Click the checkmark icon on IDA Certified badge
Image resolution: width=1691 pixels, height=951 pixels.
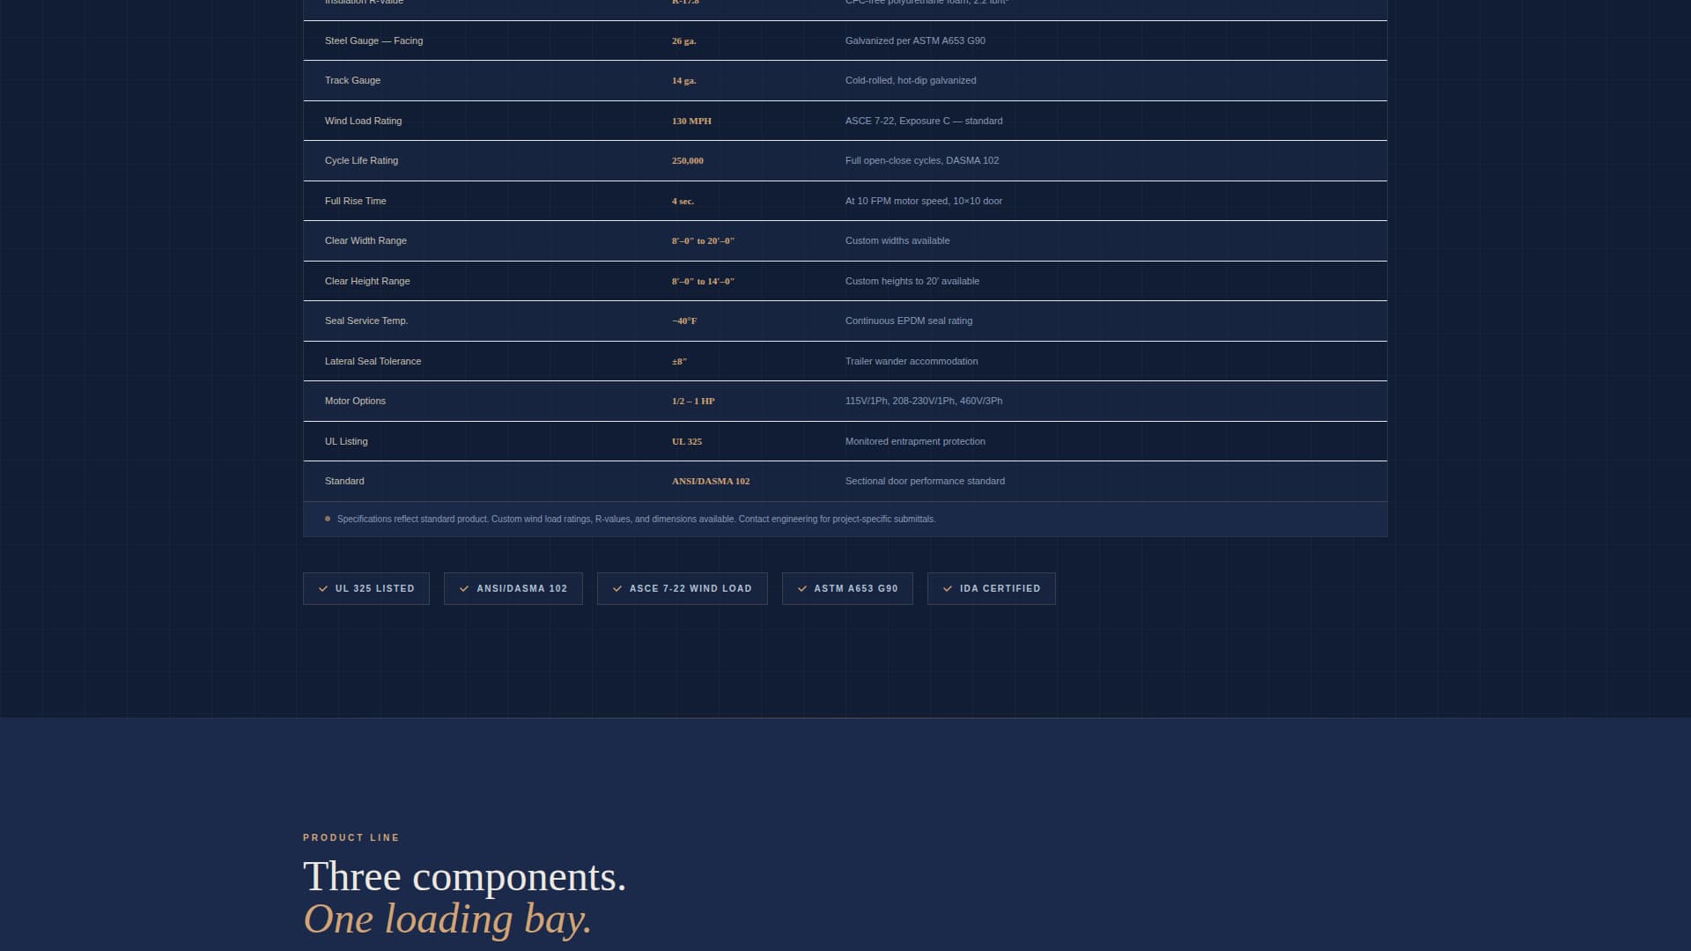pyautogui.click(x=948, y=589)
